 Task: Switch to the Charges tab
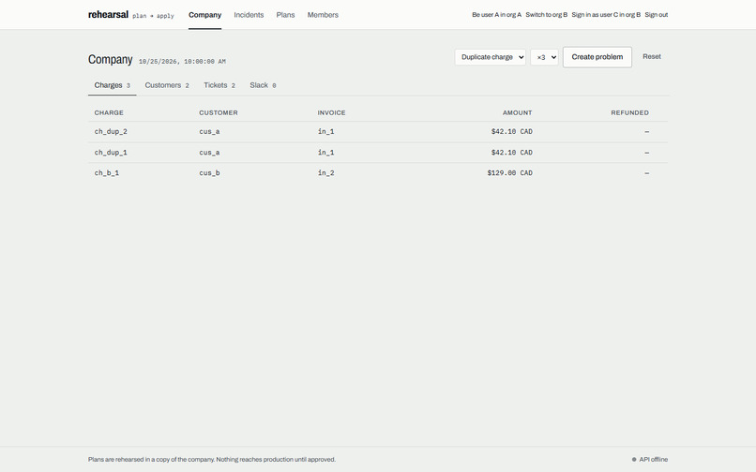113,85
